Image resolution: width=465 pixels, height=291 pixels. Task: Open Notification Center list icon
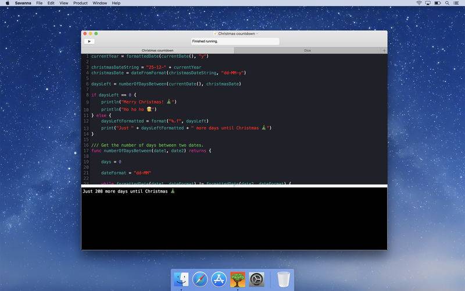tap(456, 3)
